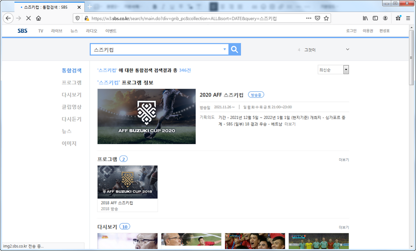Open fourth 다시보기 video thumbnail
The image size is (416, 251).
(x=318, y=241)
